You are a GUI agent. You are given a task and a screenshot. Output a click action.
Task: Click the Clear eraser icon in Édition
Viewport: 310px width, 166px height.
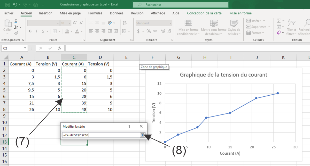tap(279, 33)
